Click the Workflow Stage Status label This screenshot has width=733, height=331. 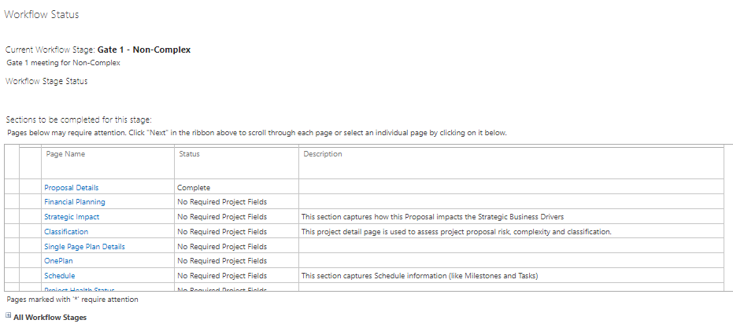pyautogui.click(x=46, y=81)
